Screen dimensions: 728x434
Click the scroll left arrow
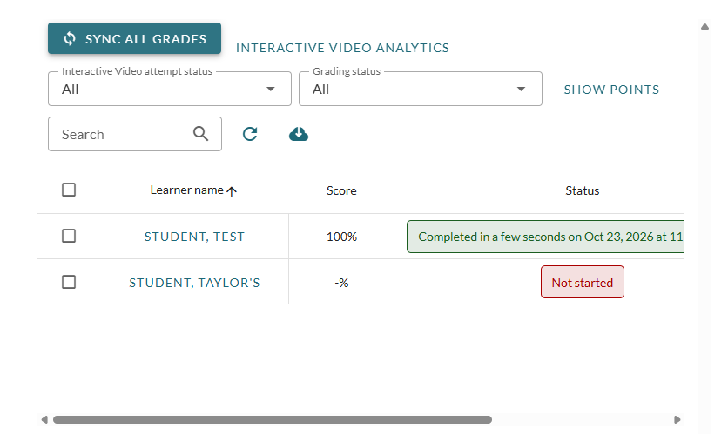click(44, 419)
